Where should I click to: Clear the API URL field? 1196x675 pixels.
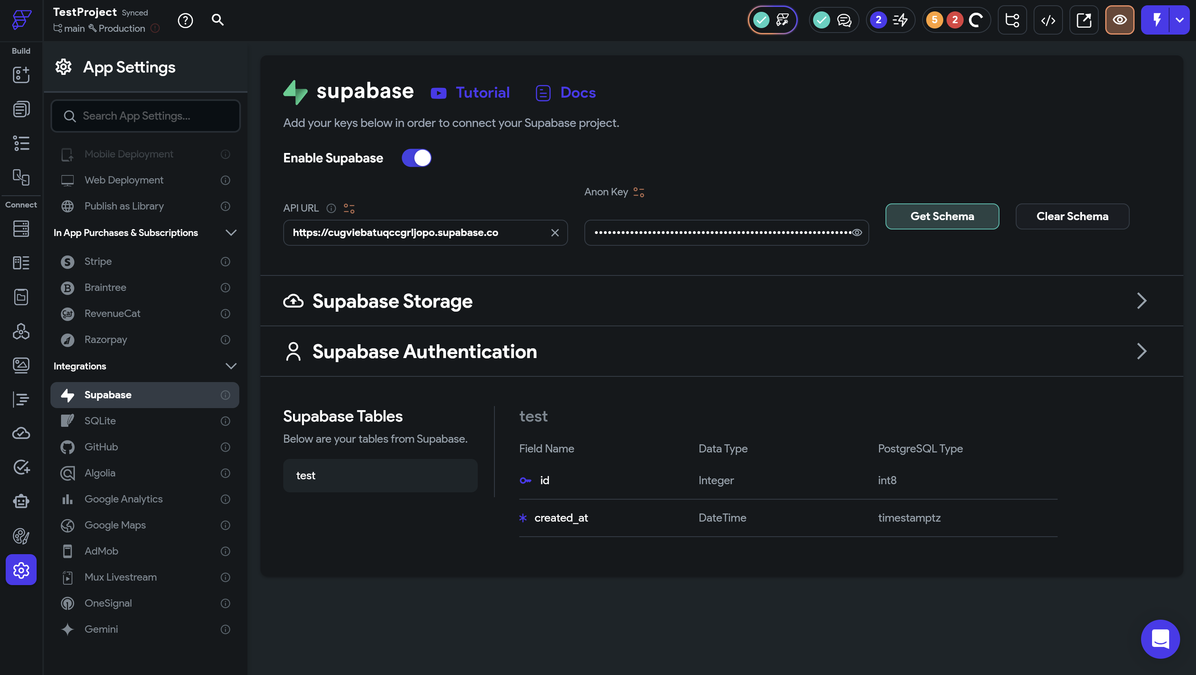click(x=554, y=233)
